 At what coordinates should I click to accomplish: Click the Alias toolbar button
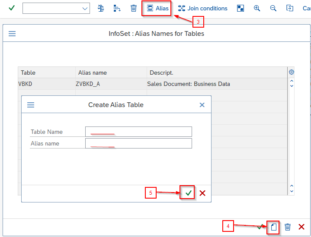coord(157,8)
